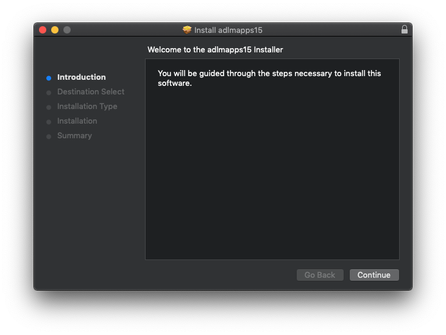The width and height of the screenshot is (446, 335).
Task: Select the Introduction step in the sidebar
Action: tap(81, 77)
